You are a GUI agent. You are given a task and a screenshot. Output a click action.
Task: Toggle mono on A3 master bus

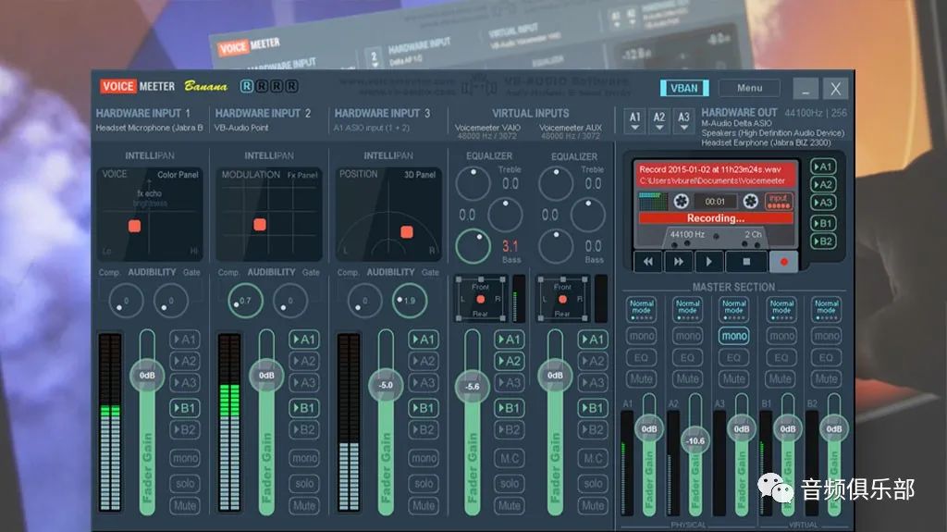(733, 336)
